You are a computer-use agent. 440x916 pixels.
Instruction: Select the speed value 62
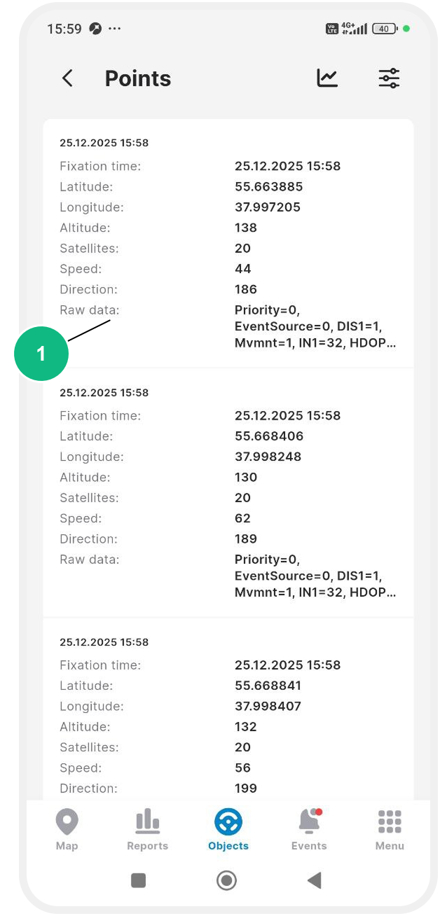pos(243,518)
